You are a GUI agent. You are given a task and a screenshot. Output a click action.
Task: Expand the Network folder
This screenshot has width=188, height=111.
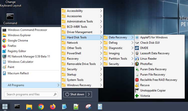click(x=82, y=43)
